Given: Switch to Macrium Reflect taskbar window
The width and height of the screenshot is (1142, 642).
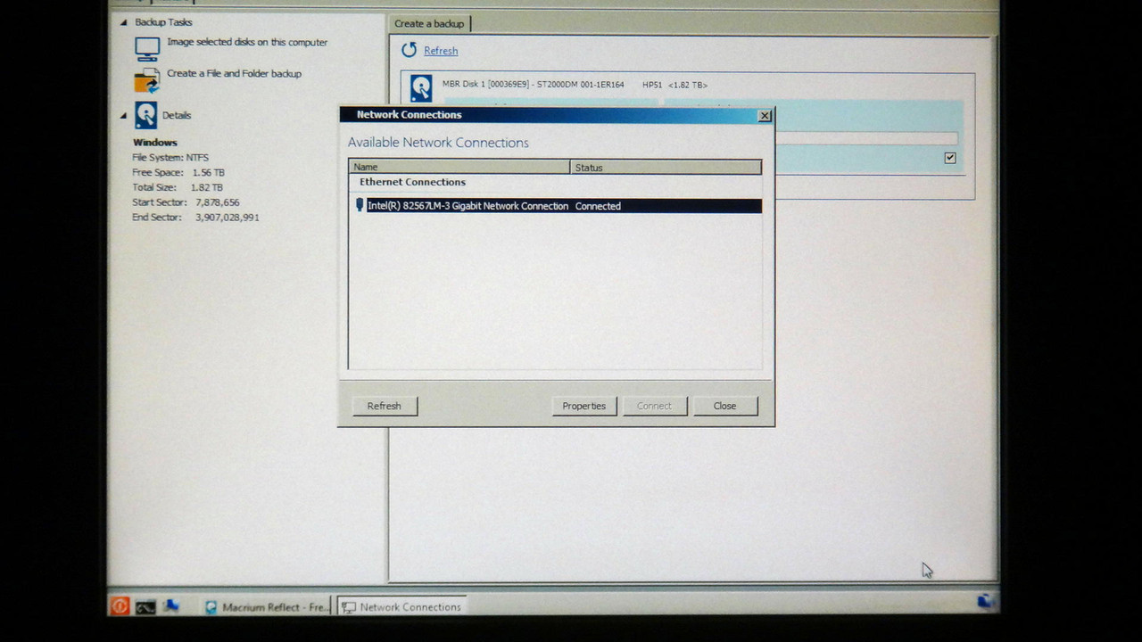Looking at the screenshot, I should click(266, 607).
